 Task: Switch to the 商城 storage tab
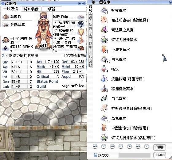pos(90,17)
